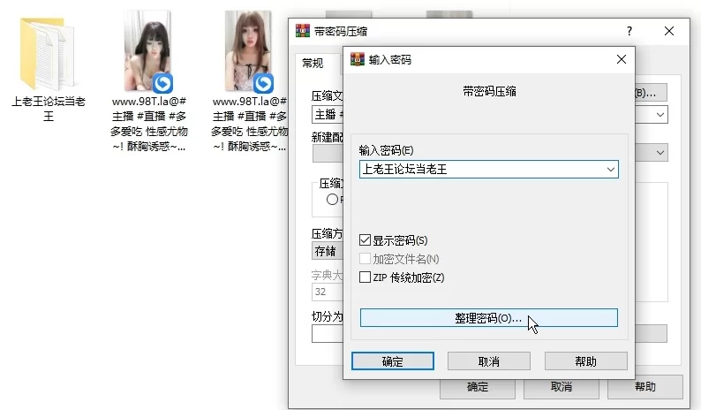Image resolution: width=701 pixels, height=410 pixels.
Task: Click the WinRAR icon in the 输入密码 title bar
Action: [358, 59]
